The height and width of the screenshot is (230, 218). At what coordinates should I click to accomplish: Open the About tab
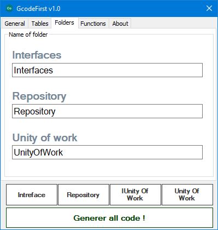(x=120, y=24)
